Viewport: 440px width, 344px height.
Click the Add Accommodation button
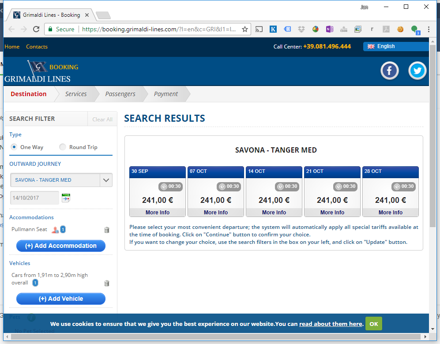(61, 246)
